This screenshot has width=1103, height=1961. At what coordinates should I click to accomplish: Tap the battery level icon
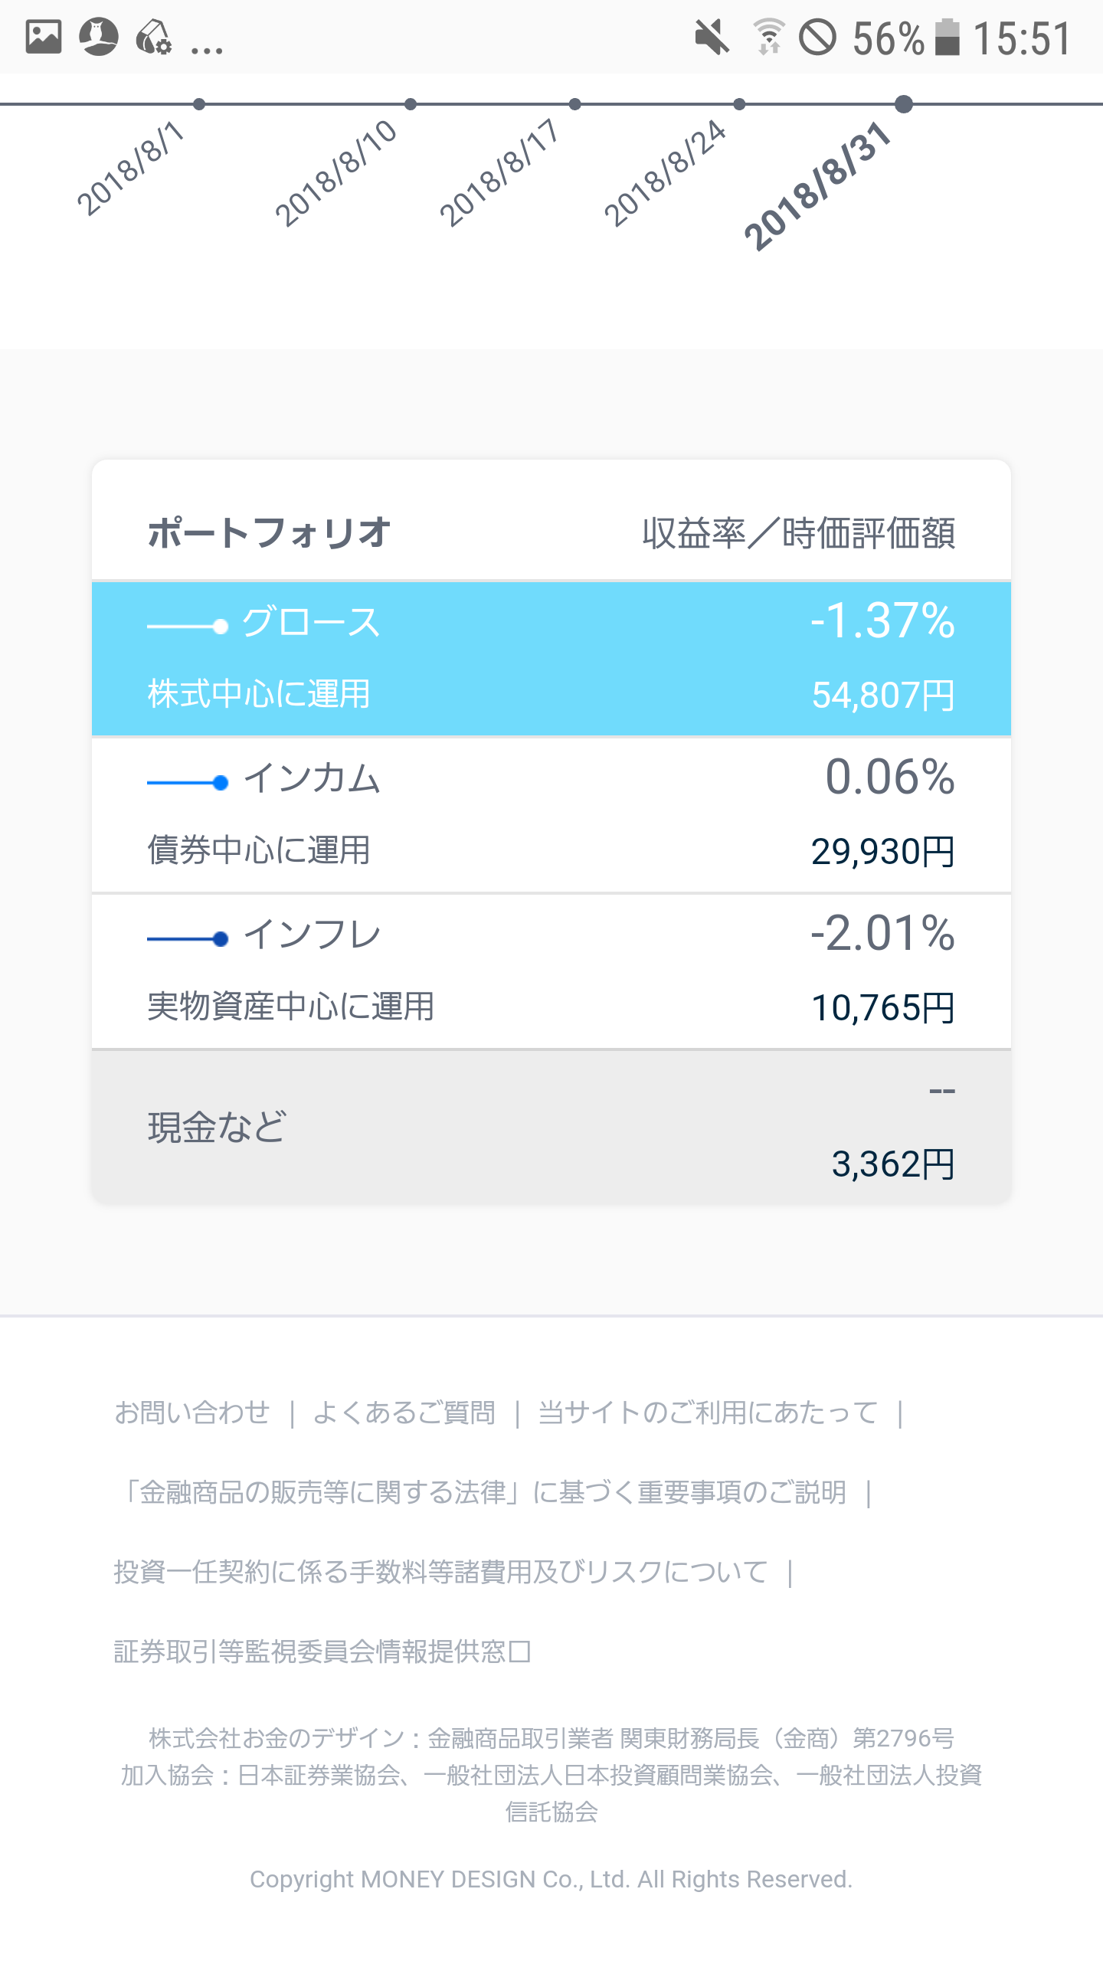(948, 37)
